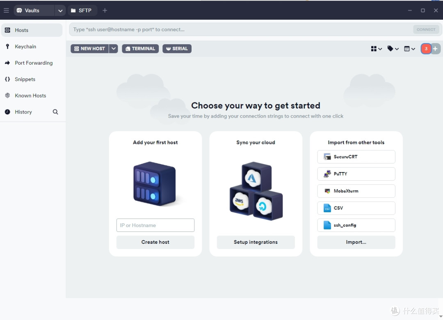
Task: Open Snippets in the sidebar
Action: [32, 79]
